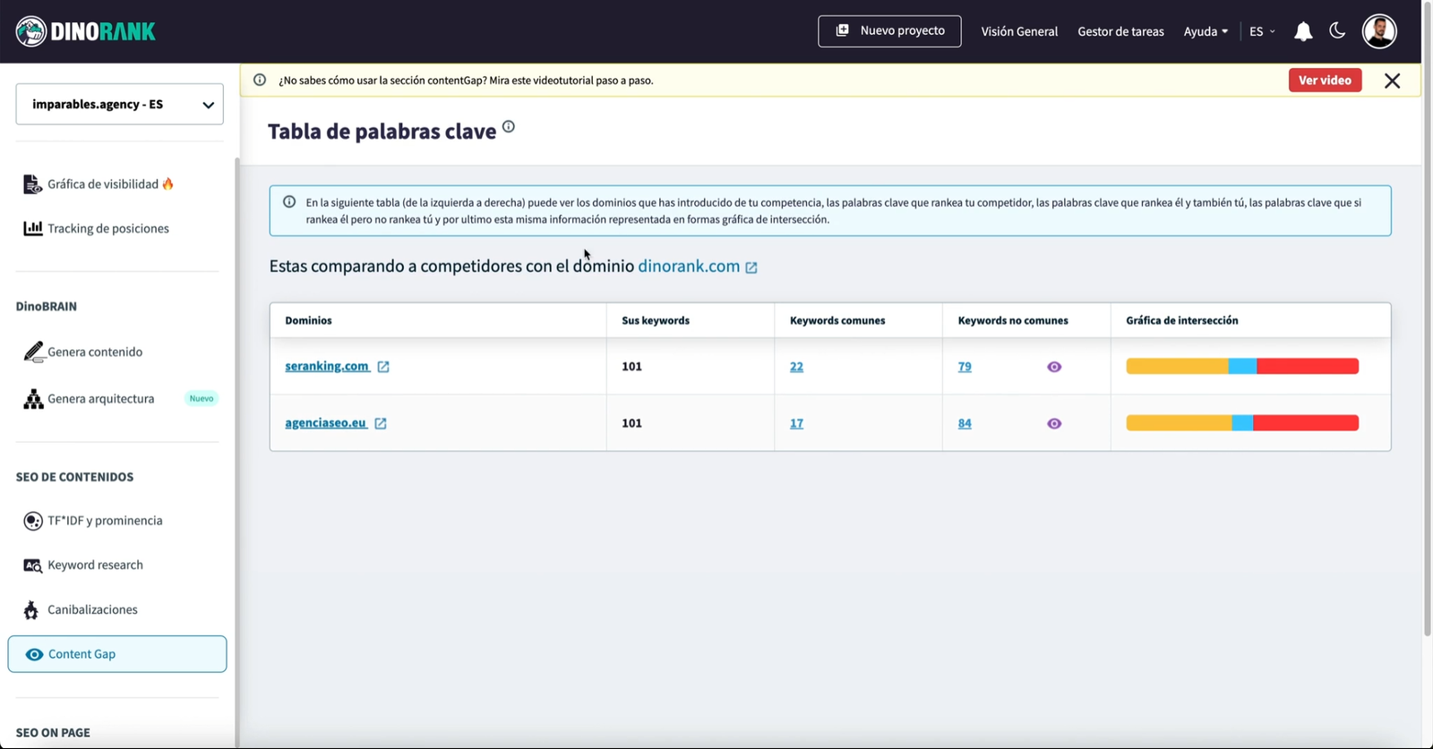Go to Visión General
This screenshot has height=749, width=1433.
tap(1019, 31)
